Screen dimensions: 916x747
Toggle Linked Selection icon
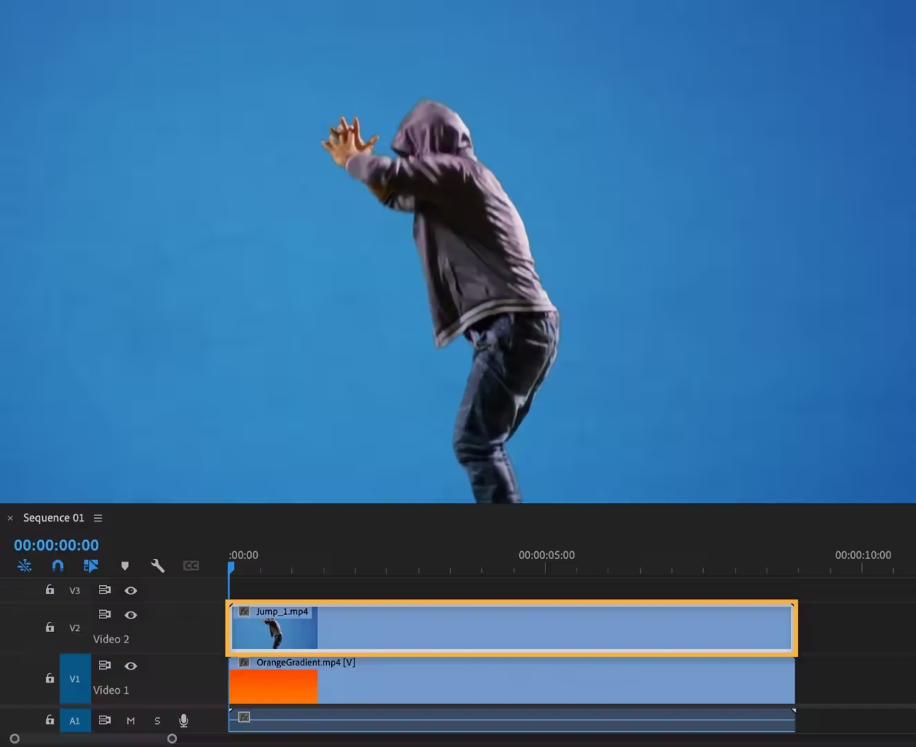(91, 566)
